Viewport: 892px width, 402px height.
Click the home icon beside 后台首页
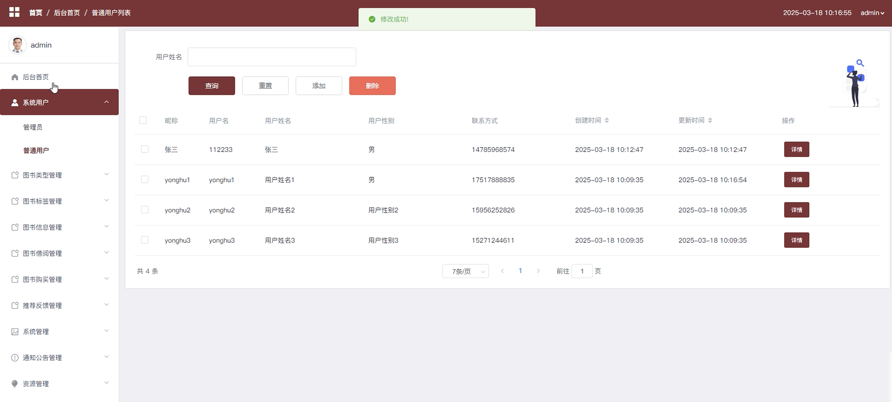[x=15, y=77]
